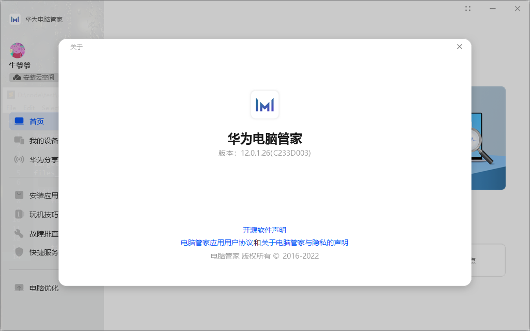Close the 华为电脑管家 main window
This screenshot has height=331, width=530.
518,9
